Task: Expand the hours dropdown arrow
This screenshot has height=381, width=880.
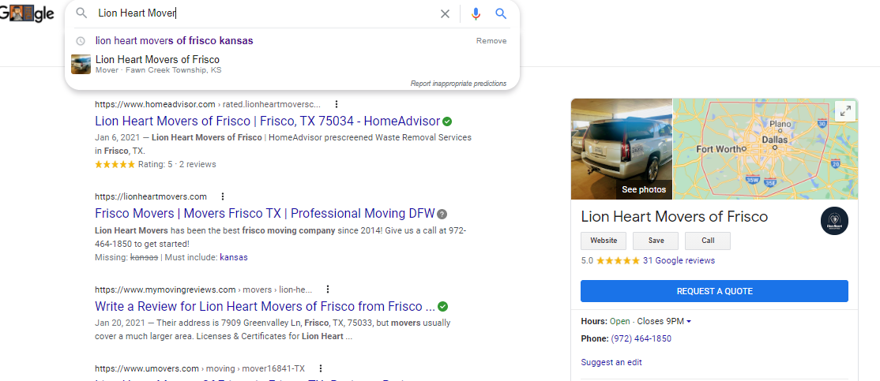Action: pos(689,322)
